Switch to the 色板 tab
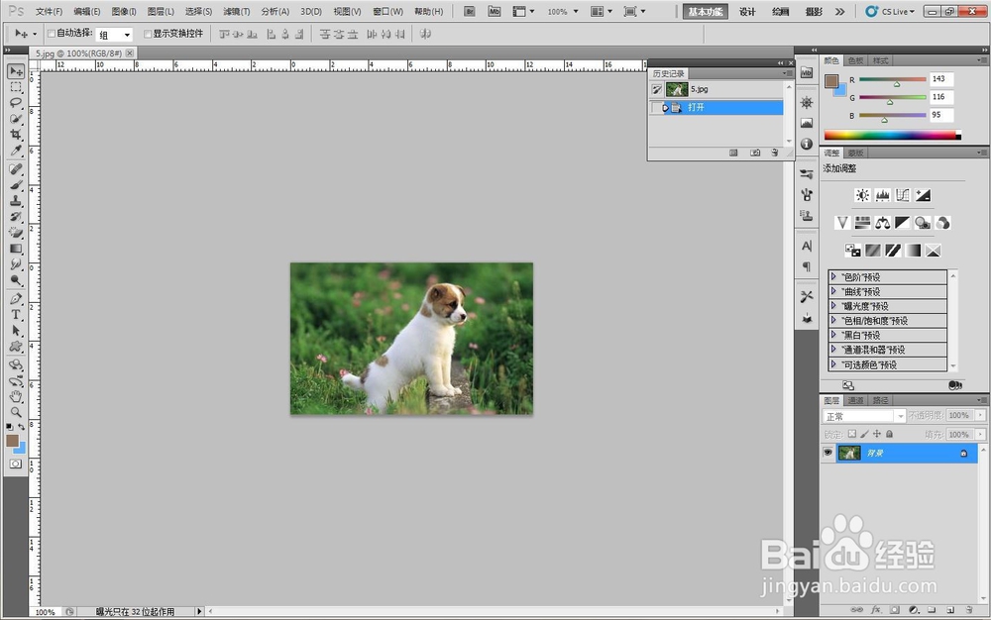The width and height of the screenshot is (991, 620). (x=856, y=60)
